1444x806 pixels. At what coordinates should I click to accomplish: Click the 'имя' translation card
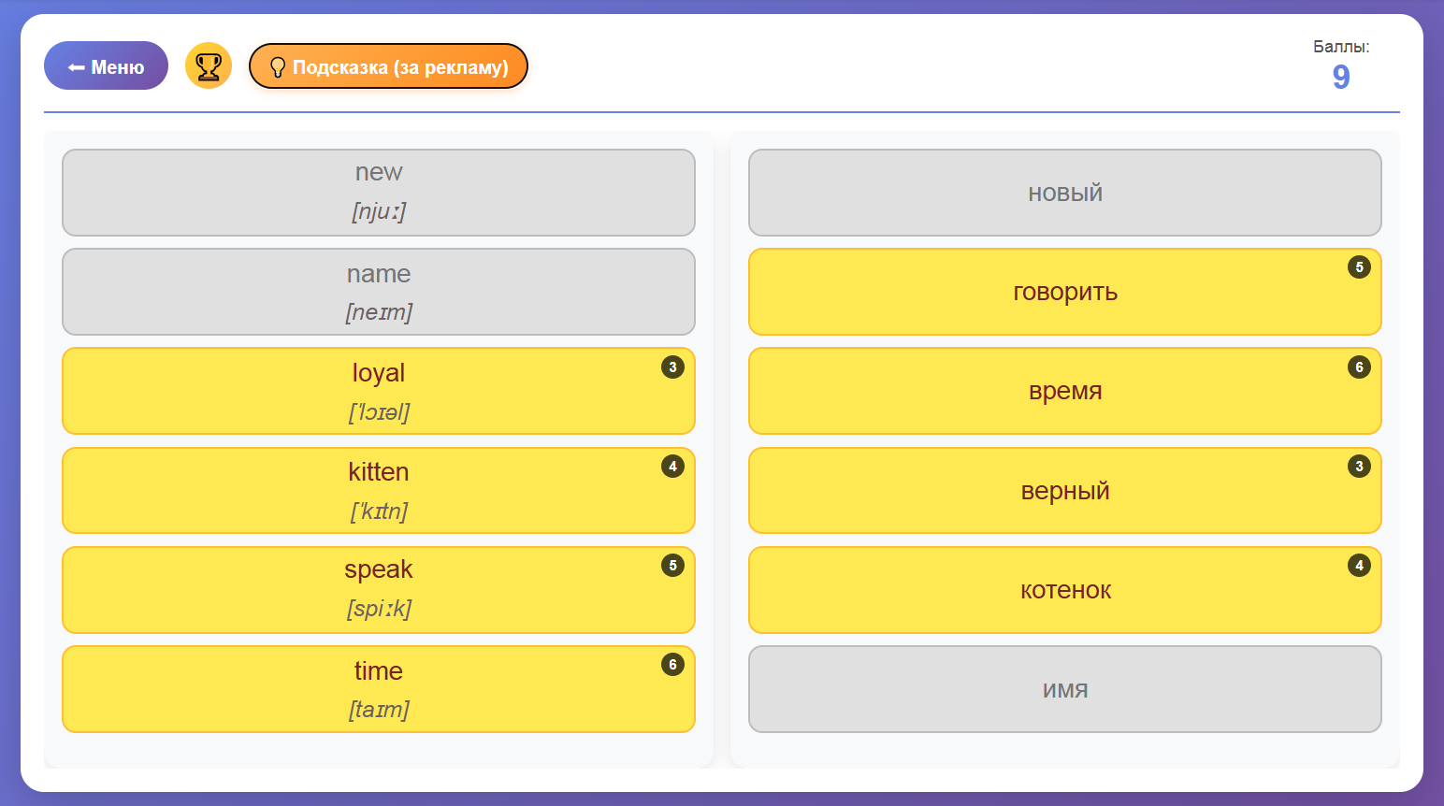(x=1064, y=688)
